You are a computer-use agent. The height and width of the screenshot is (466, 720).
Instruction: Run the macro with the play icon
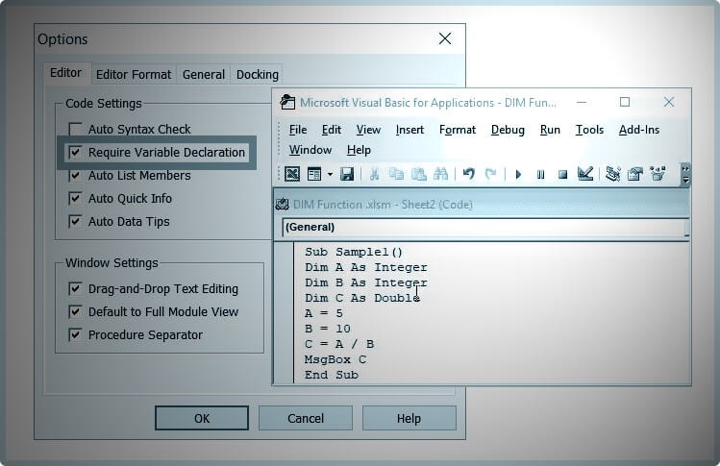click(x=518, y=175)
